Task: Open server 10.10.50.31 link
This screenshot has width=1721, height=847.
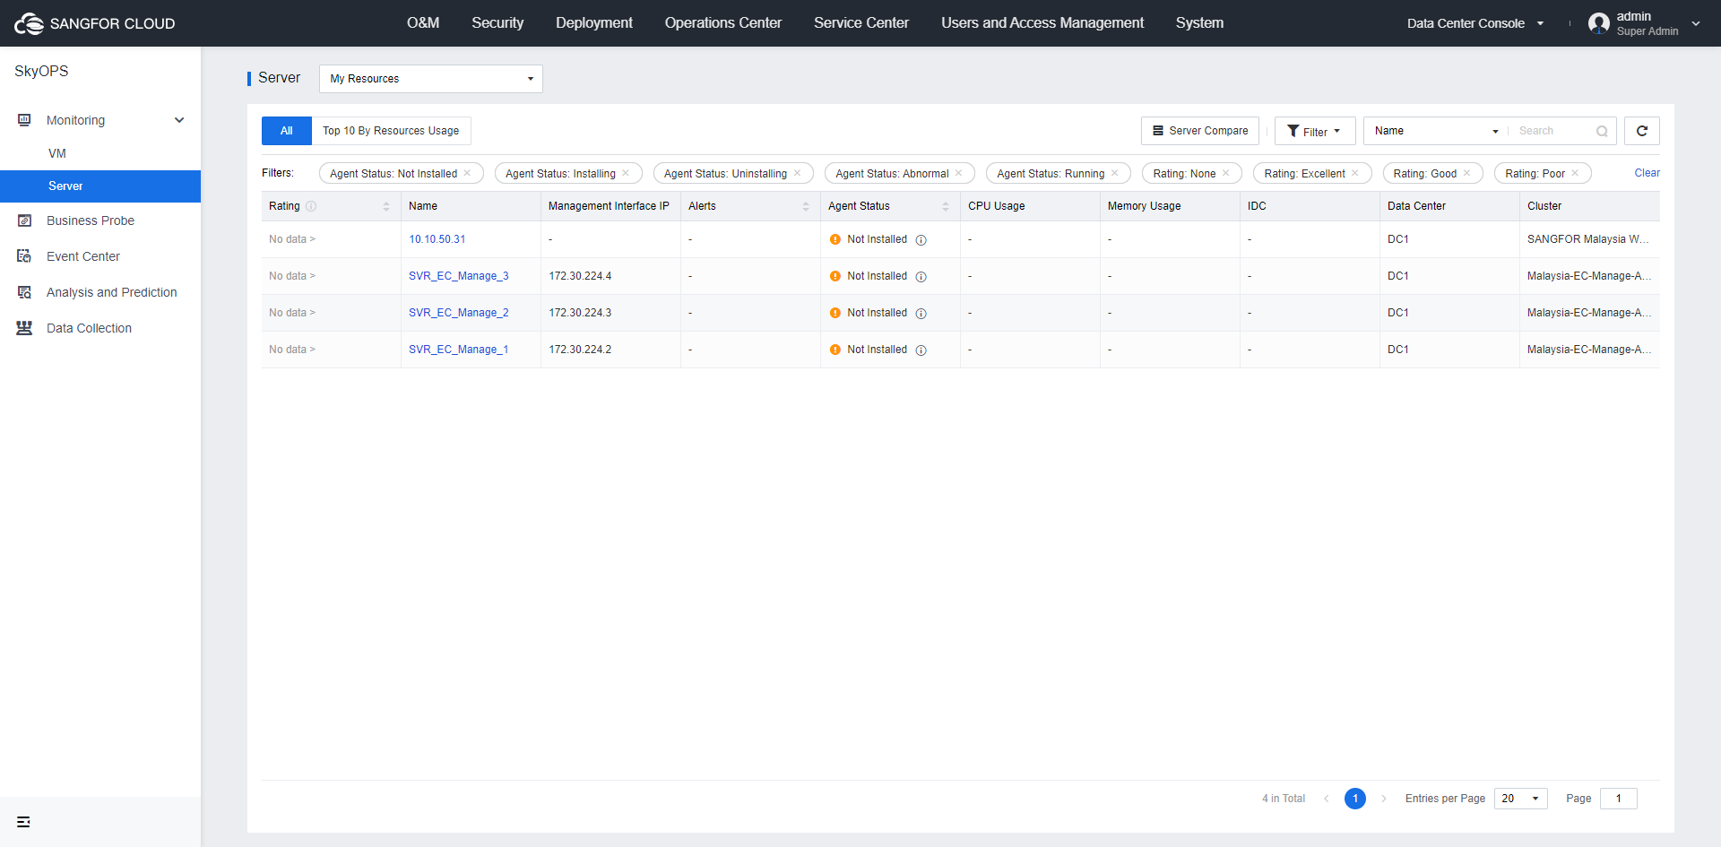Action: [x=437, y=239]
